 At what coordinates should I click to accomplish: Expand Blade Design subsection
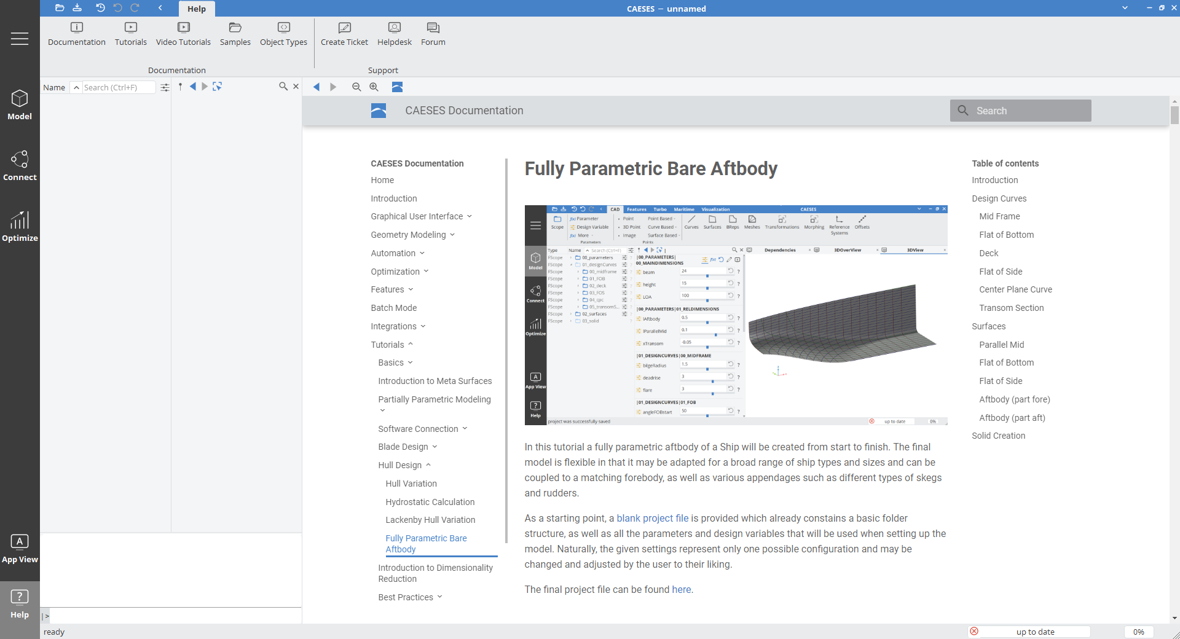pyautogui.click(x=435, y=447)
